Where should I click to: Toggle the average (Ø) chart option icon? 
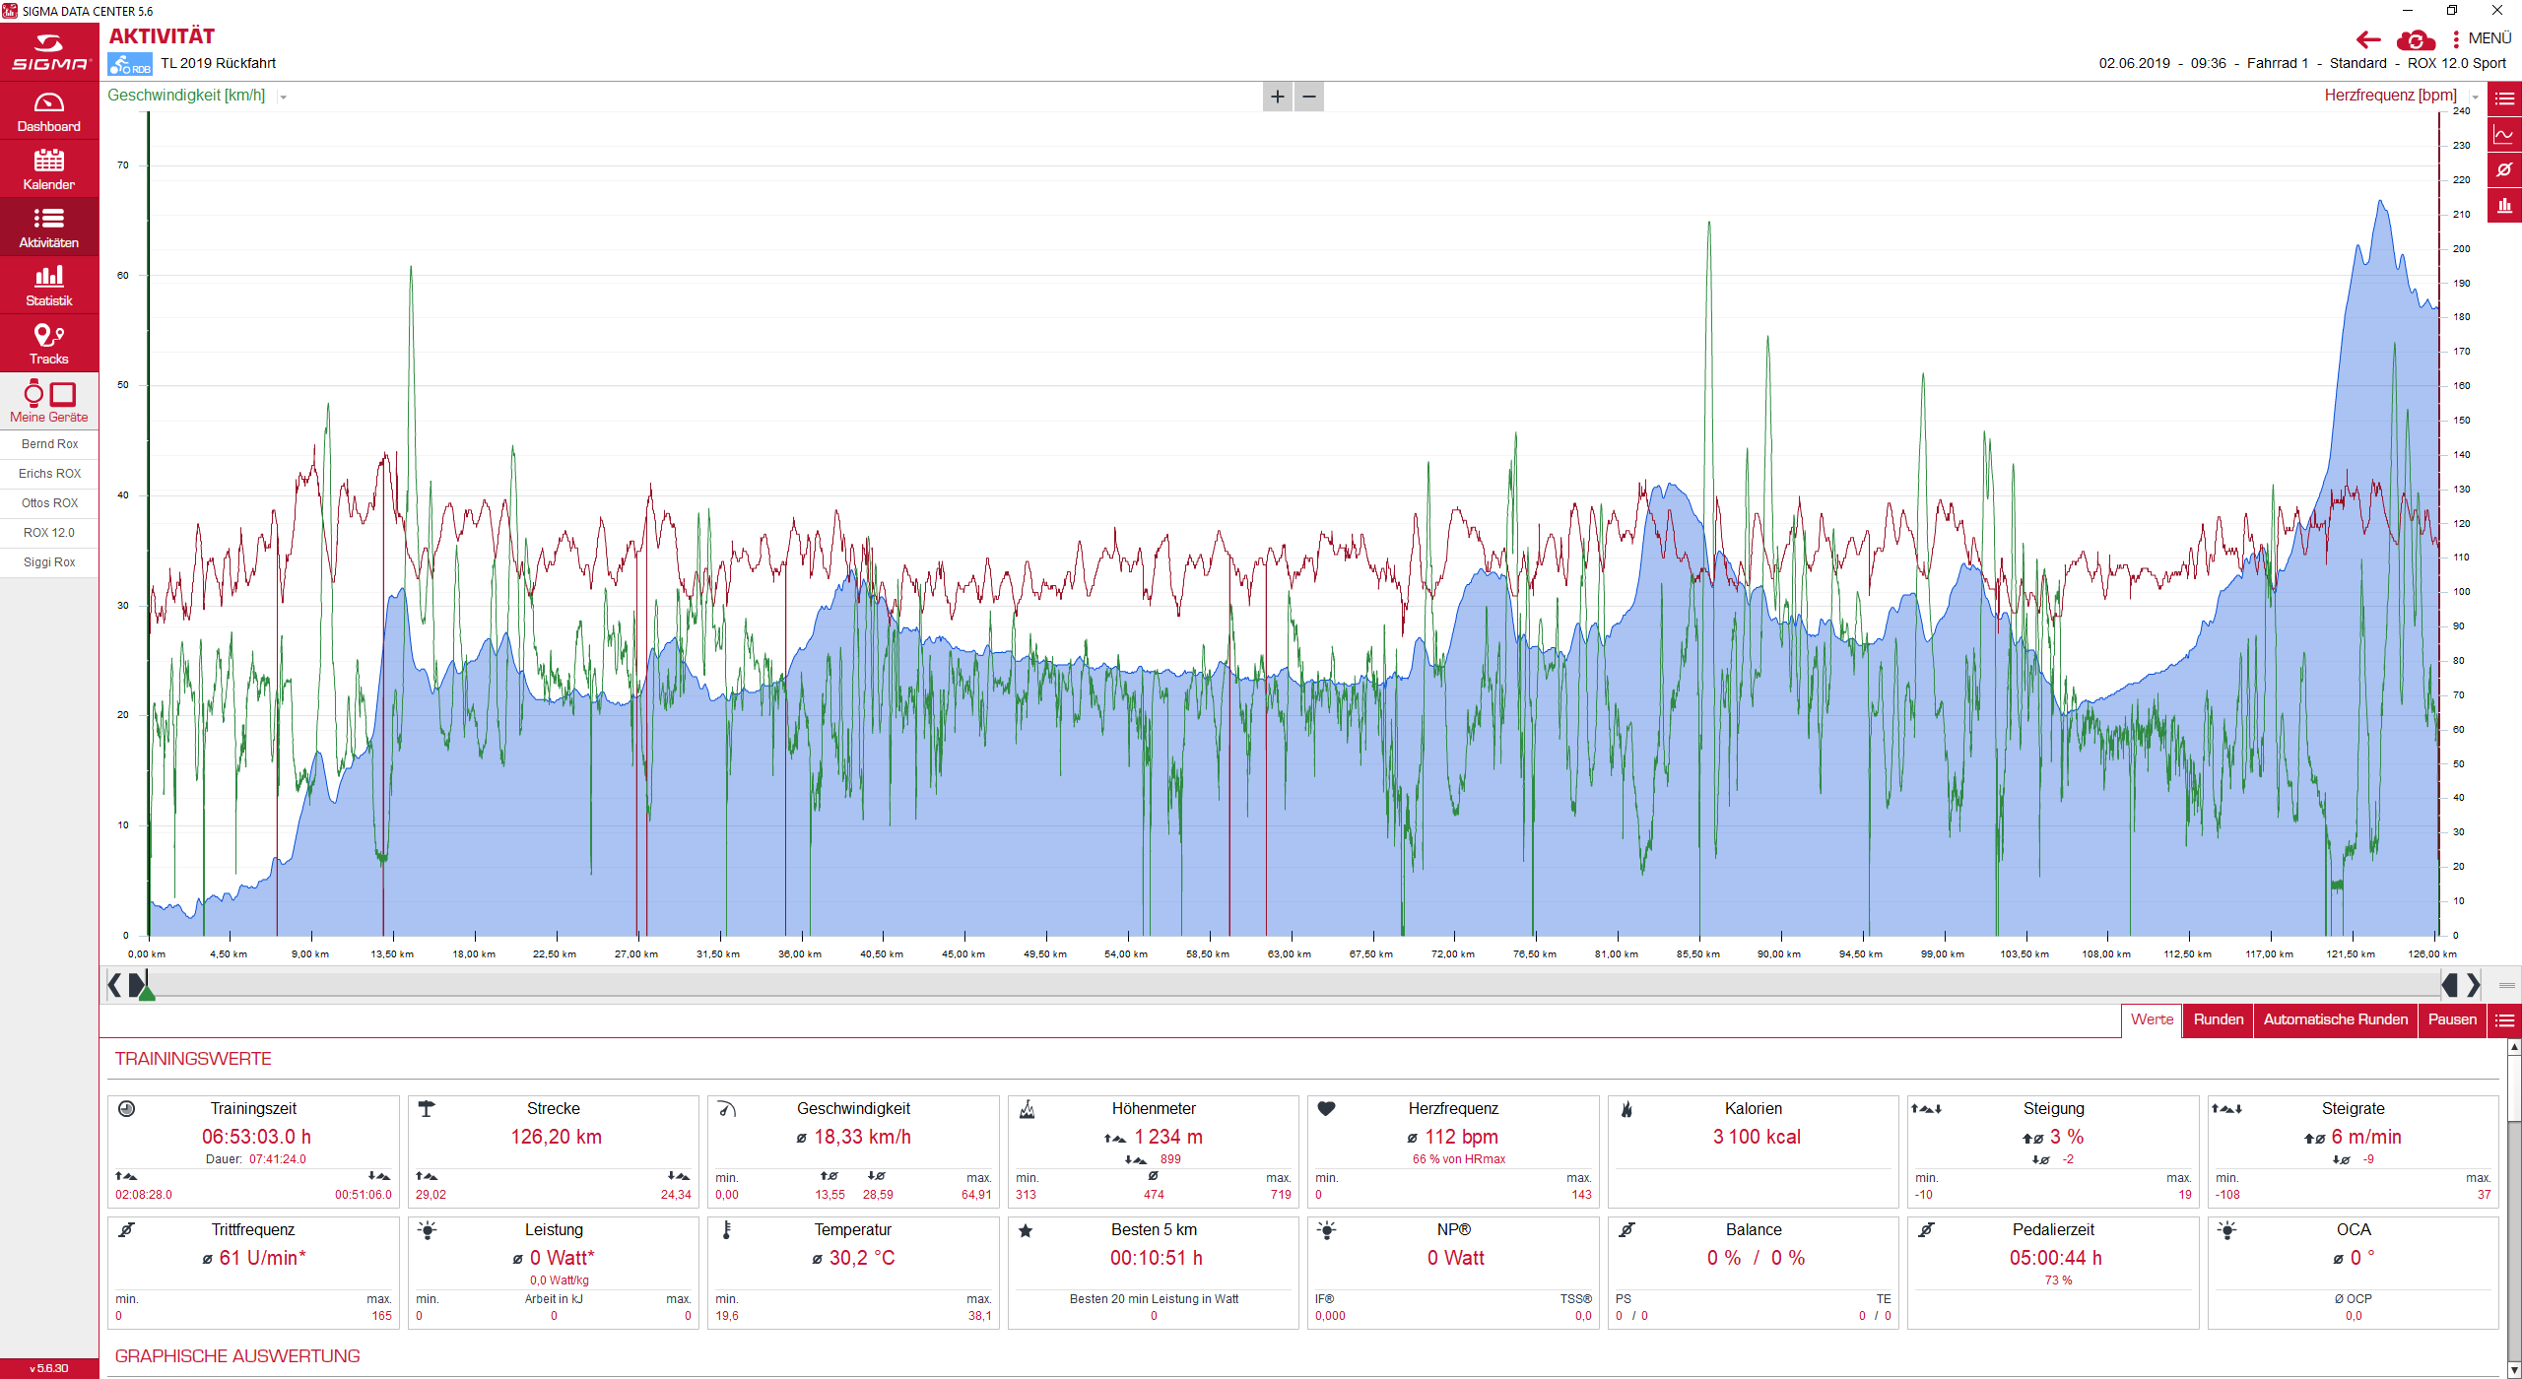pos(2504,169)
